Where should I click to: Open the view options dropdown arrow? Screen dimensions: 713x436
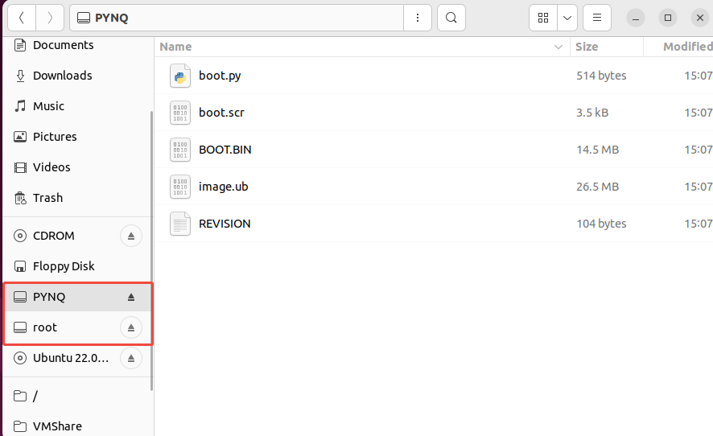tap(567, 18)
